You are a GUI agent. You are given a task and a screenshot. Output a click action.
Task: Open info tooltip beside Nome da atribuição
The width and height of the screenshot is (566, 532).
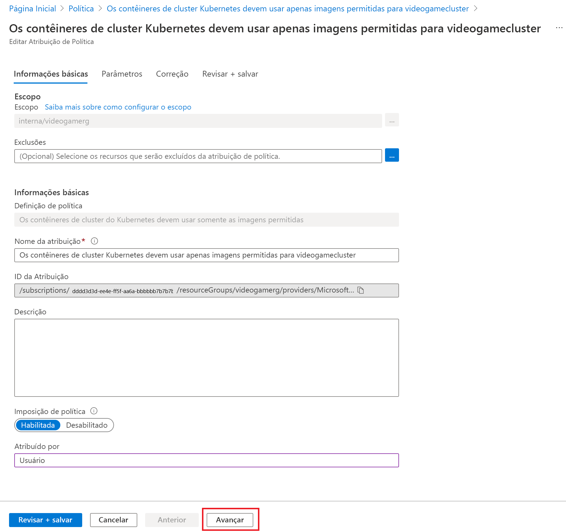pyautogui.click(x=94, y=241)
